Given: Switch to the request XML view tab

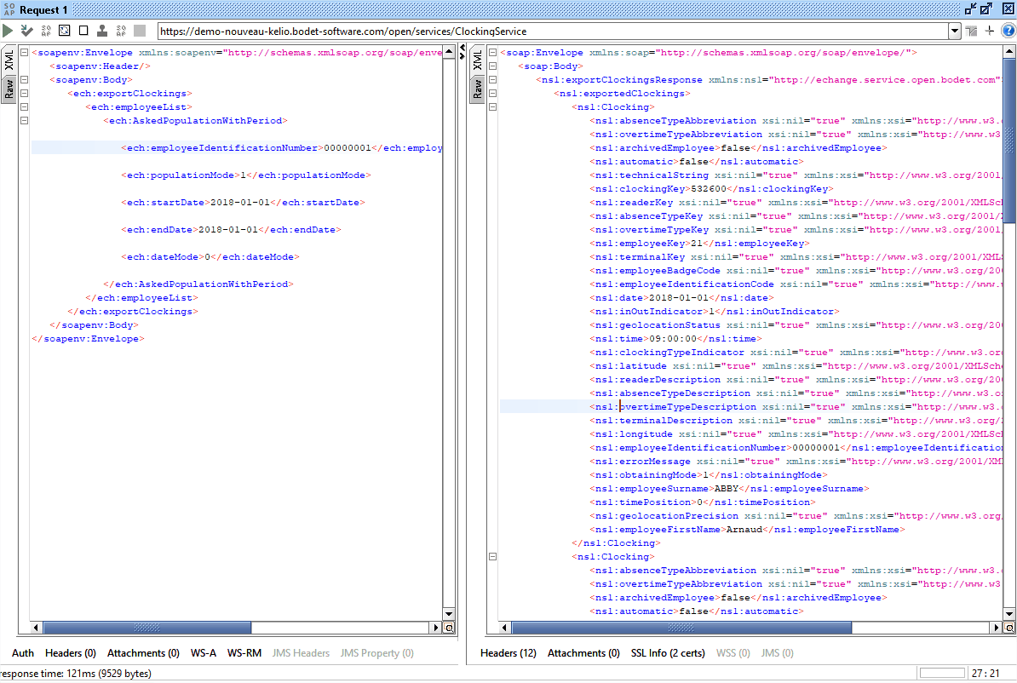Looking at the screenshot, I should pyautogui.click(x=9, y=60).
